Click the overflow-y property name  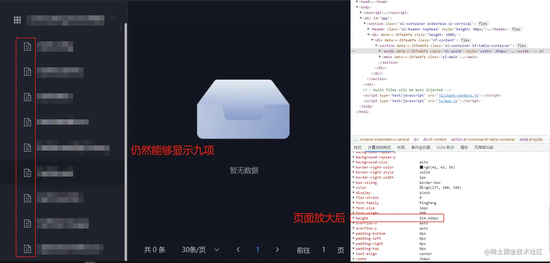(x=366, y=228)
